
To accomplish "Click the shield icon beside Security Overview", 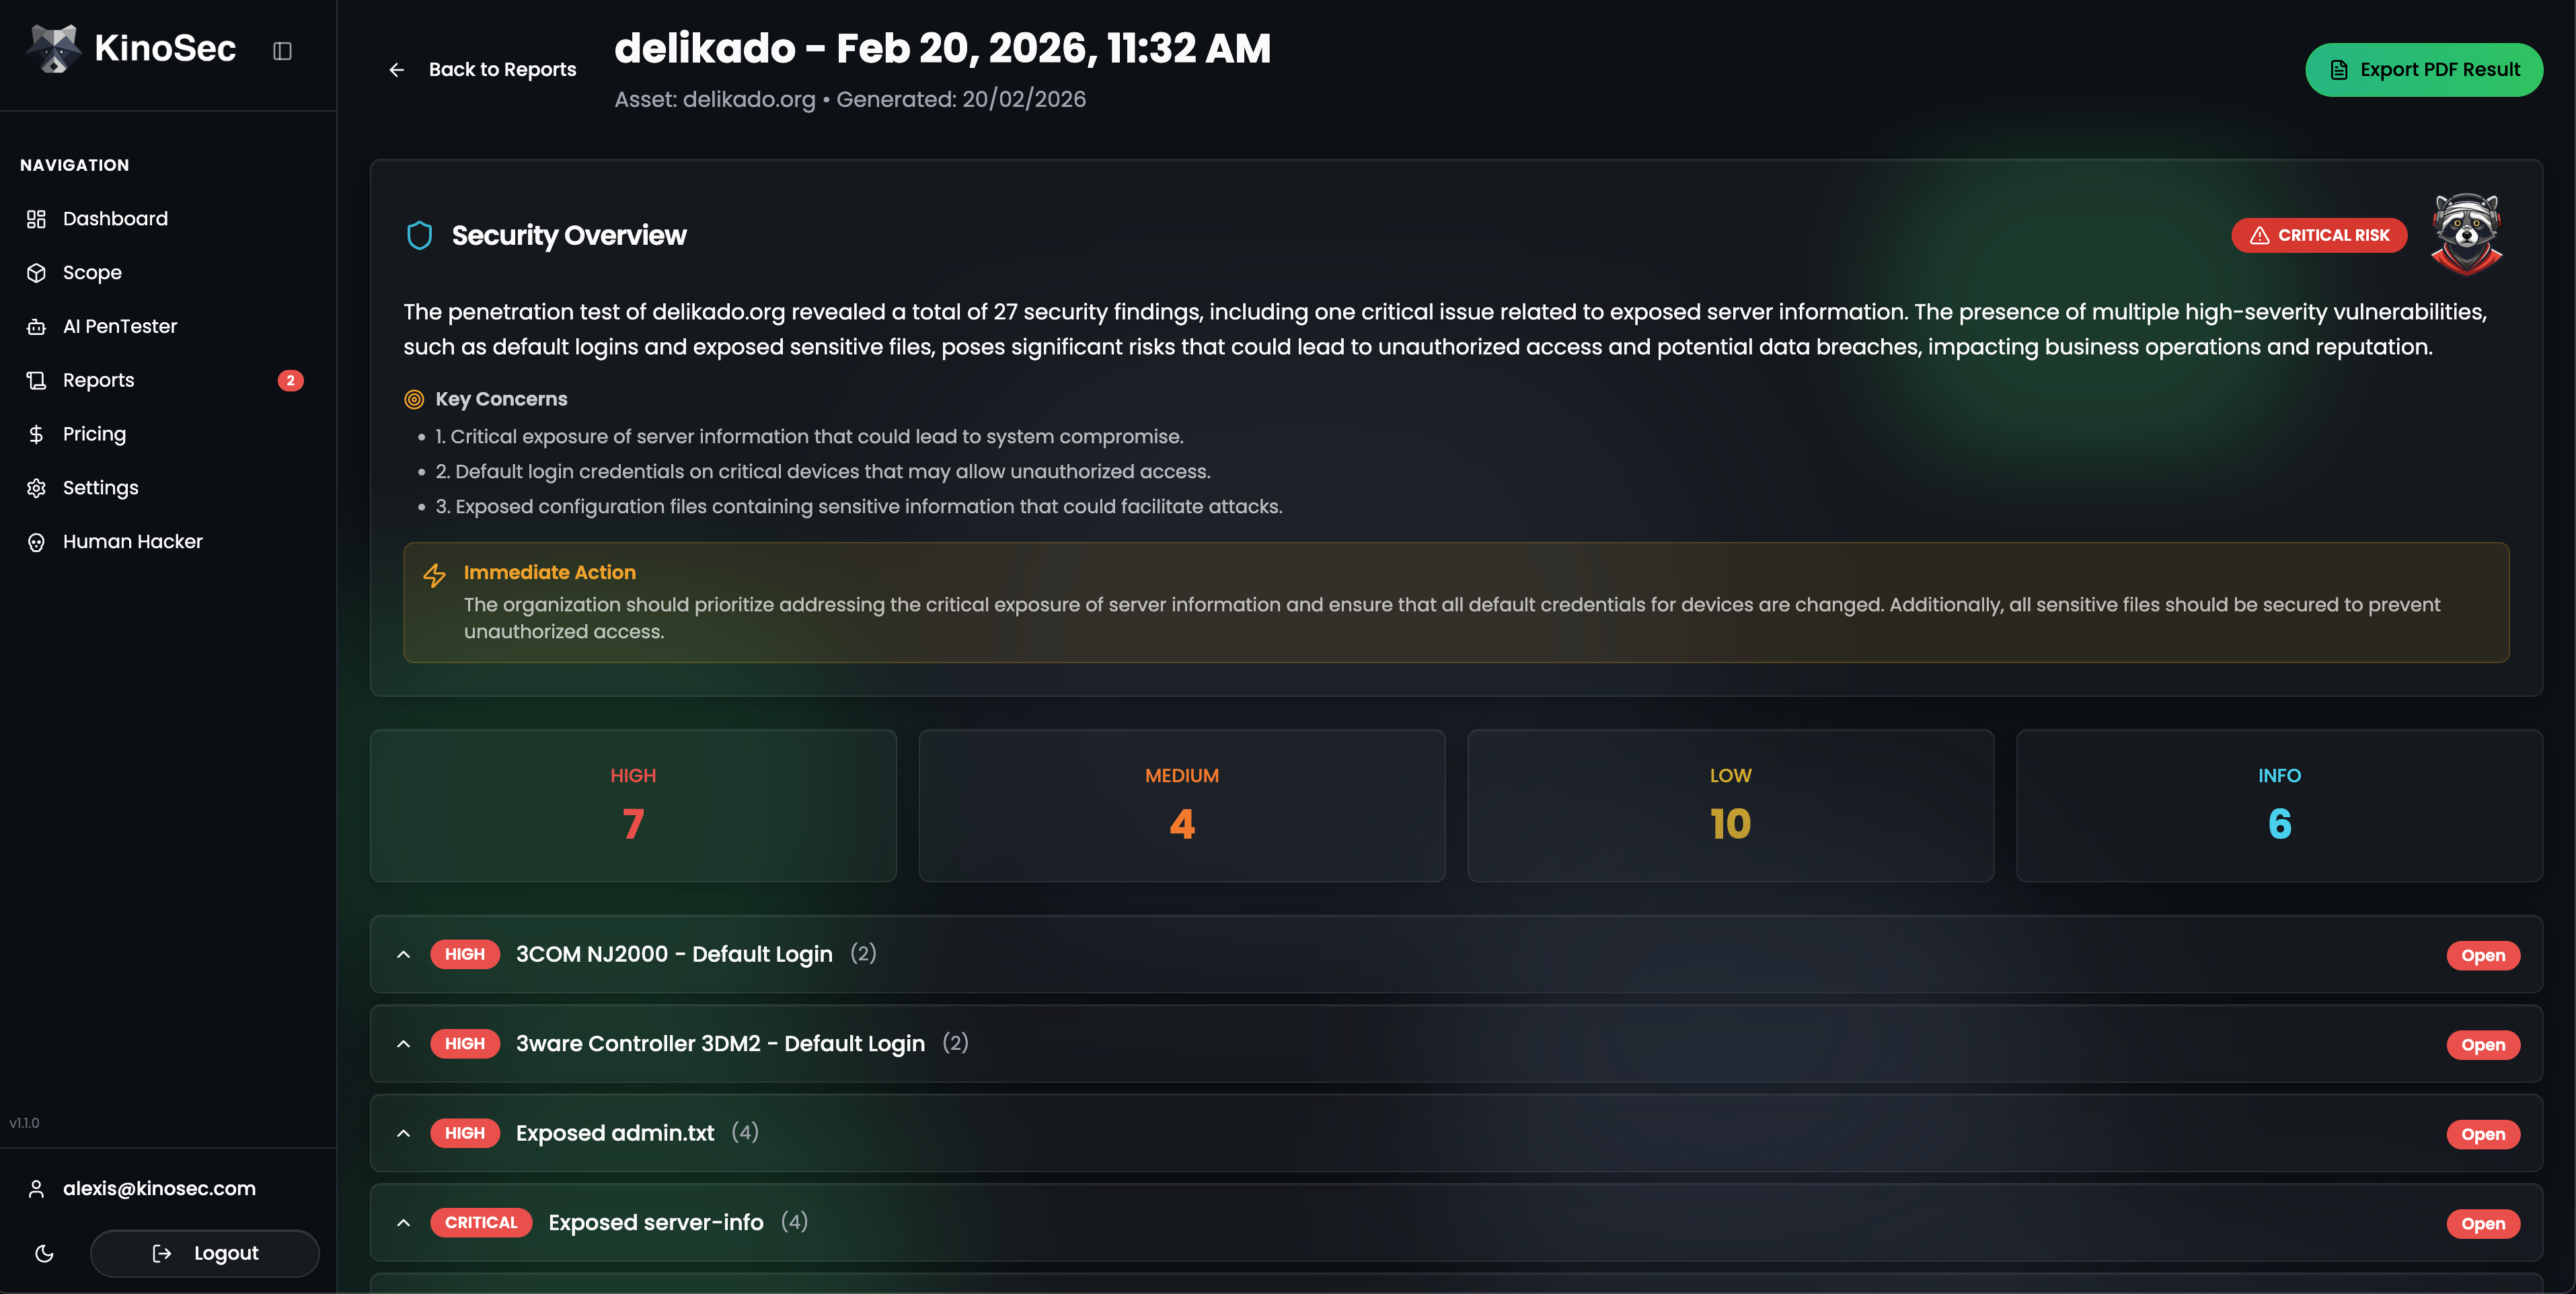I will pos(419,235).
